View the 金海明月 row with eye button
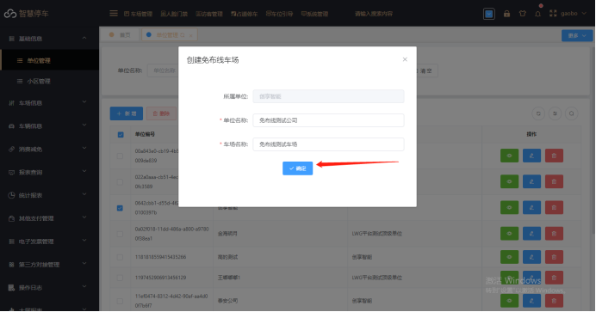596x312 pixels. [x=509, y=234]
